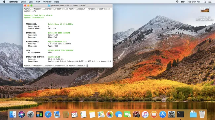Click chipset value "Apple SSD"
The image size is (215, 120).
click(53, 46)
